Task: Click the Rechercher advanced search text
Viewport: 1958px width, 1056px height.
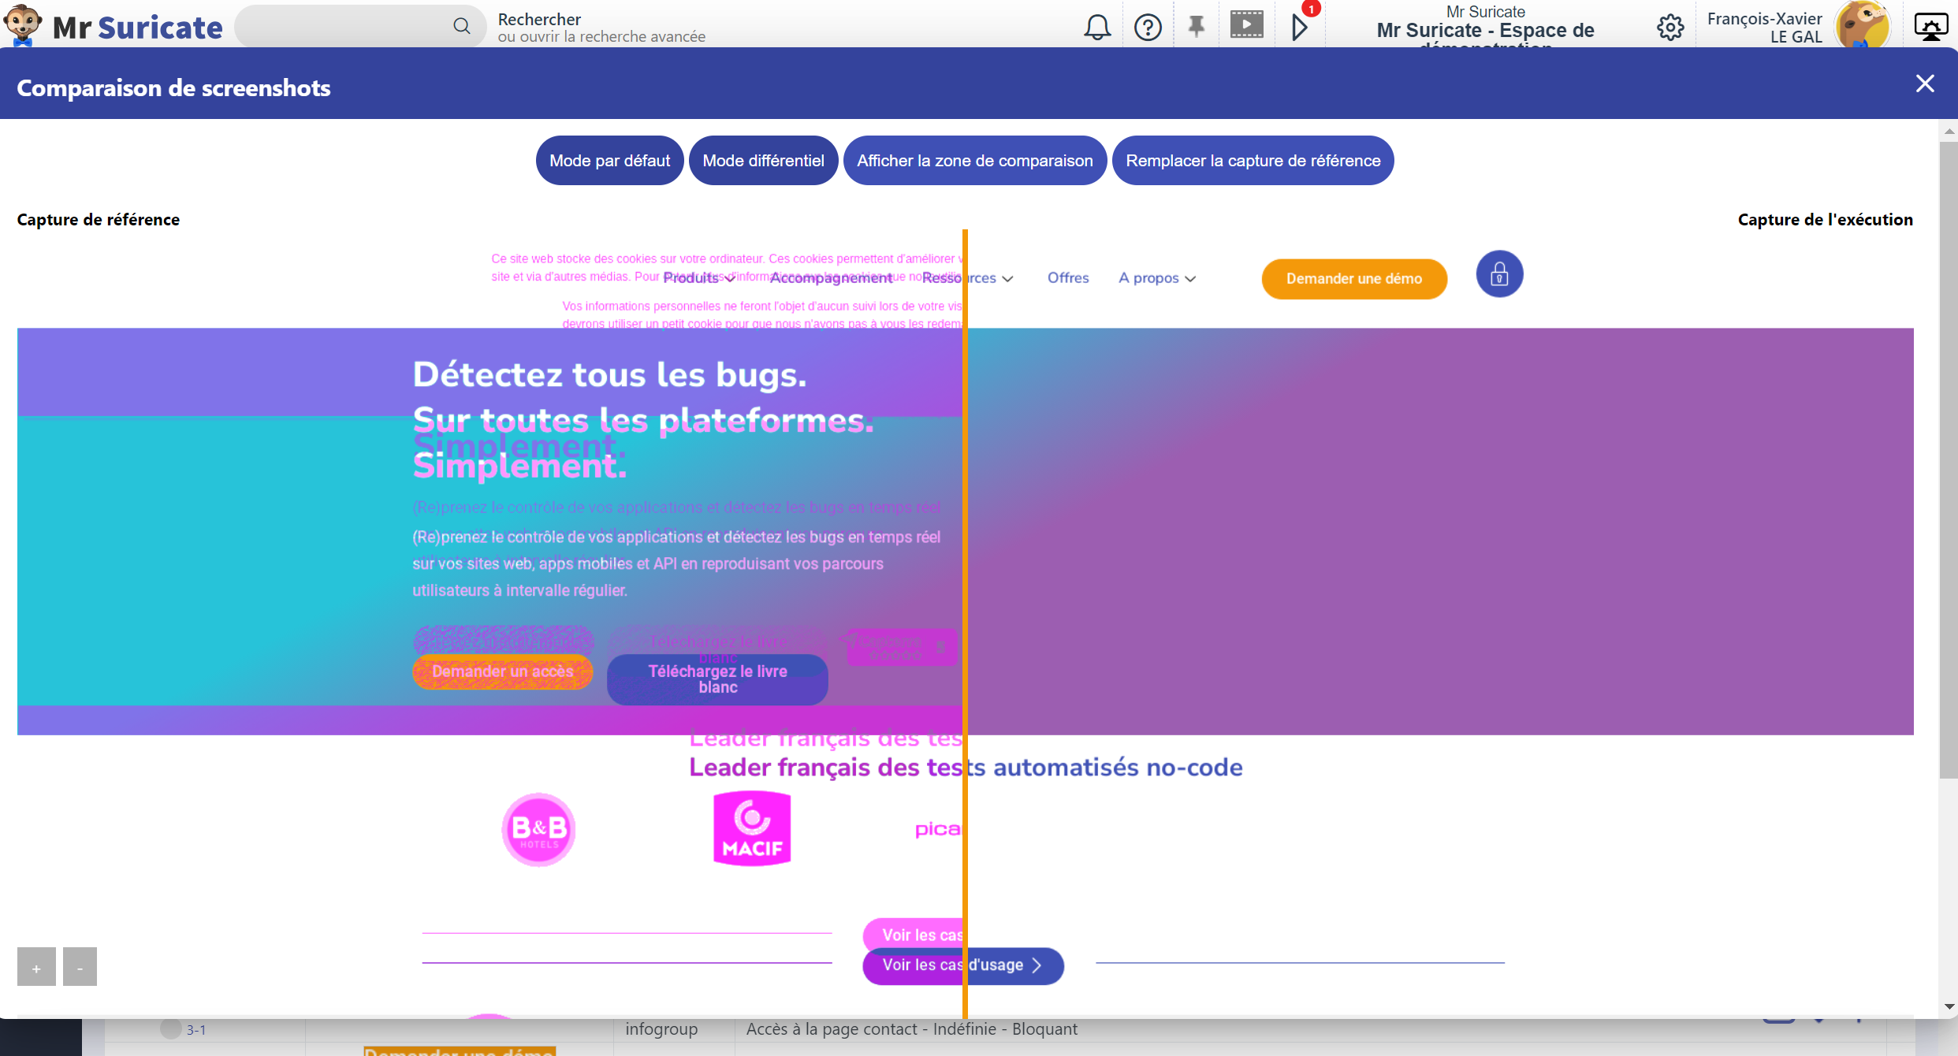Action: pyautogui.click(x=601, y=28)
